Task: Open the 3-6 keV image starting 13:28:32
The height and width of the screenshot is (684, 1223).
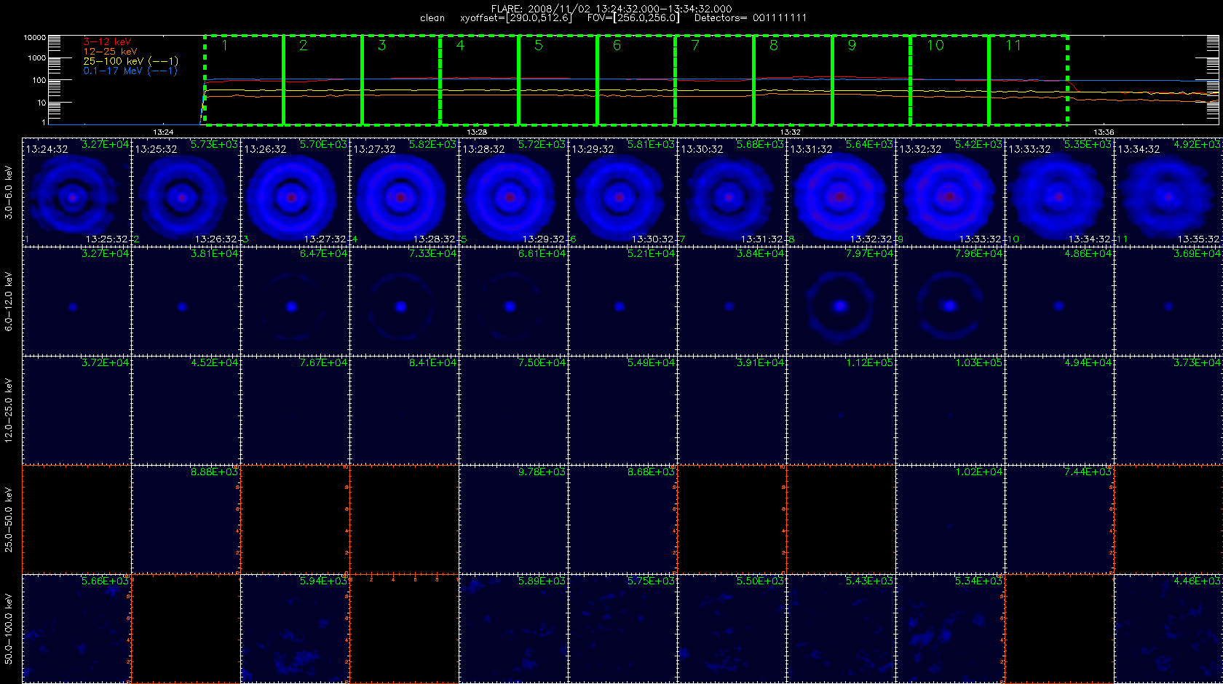Action: (513, 192)
